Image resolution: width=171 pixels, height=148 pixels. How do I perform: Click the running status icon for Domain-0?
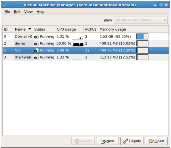(x=36, y=36)
